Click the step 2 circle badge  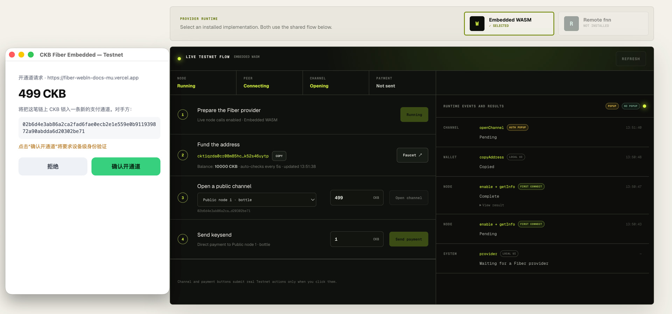(183, 155)
